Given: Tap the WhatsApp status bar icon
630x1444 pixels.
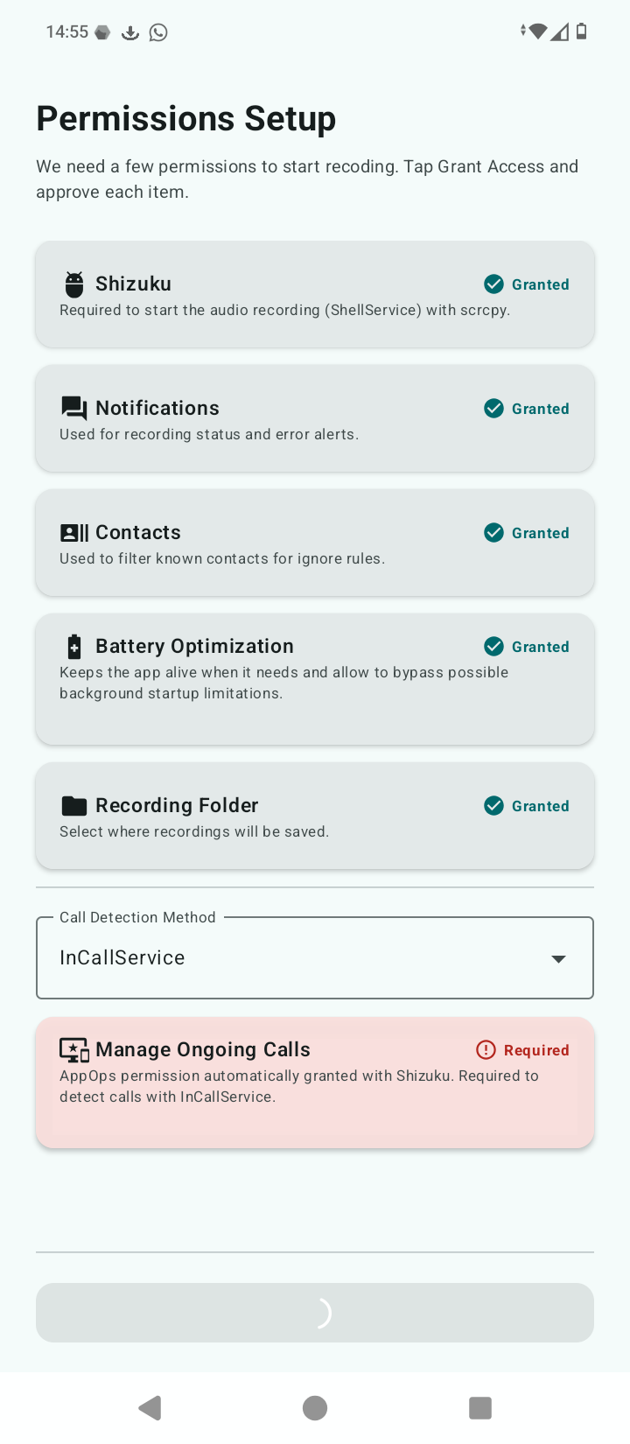Looking at the screenshot, I should 158,32.
